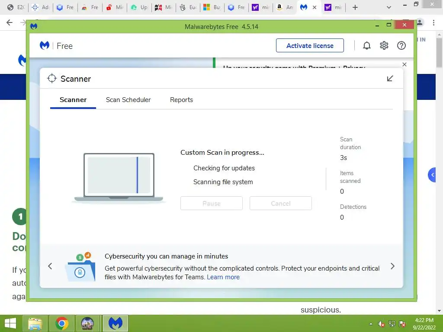Click the network tray icon
Screen dimensions: 443x332
click(392, 324)
